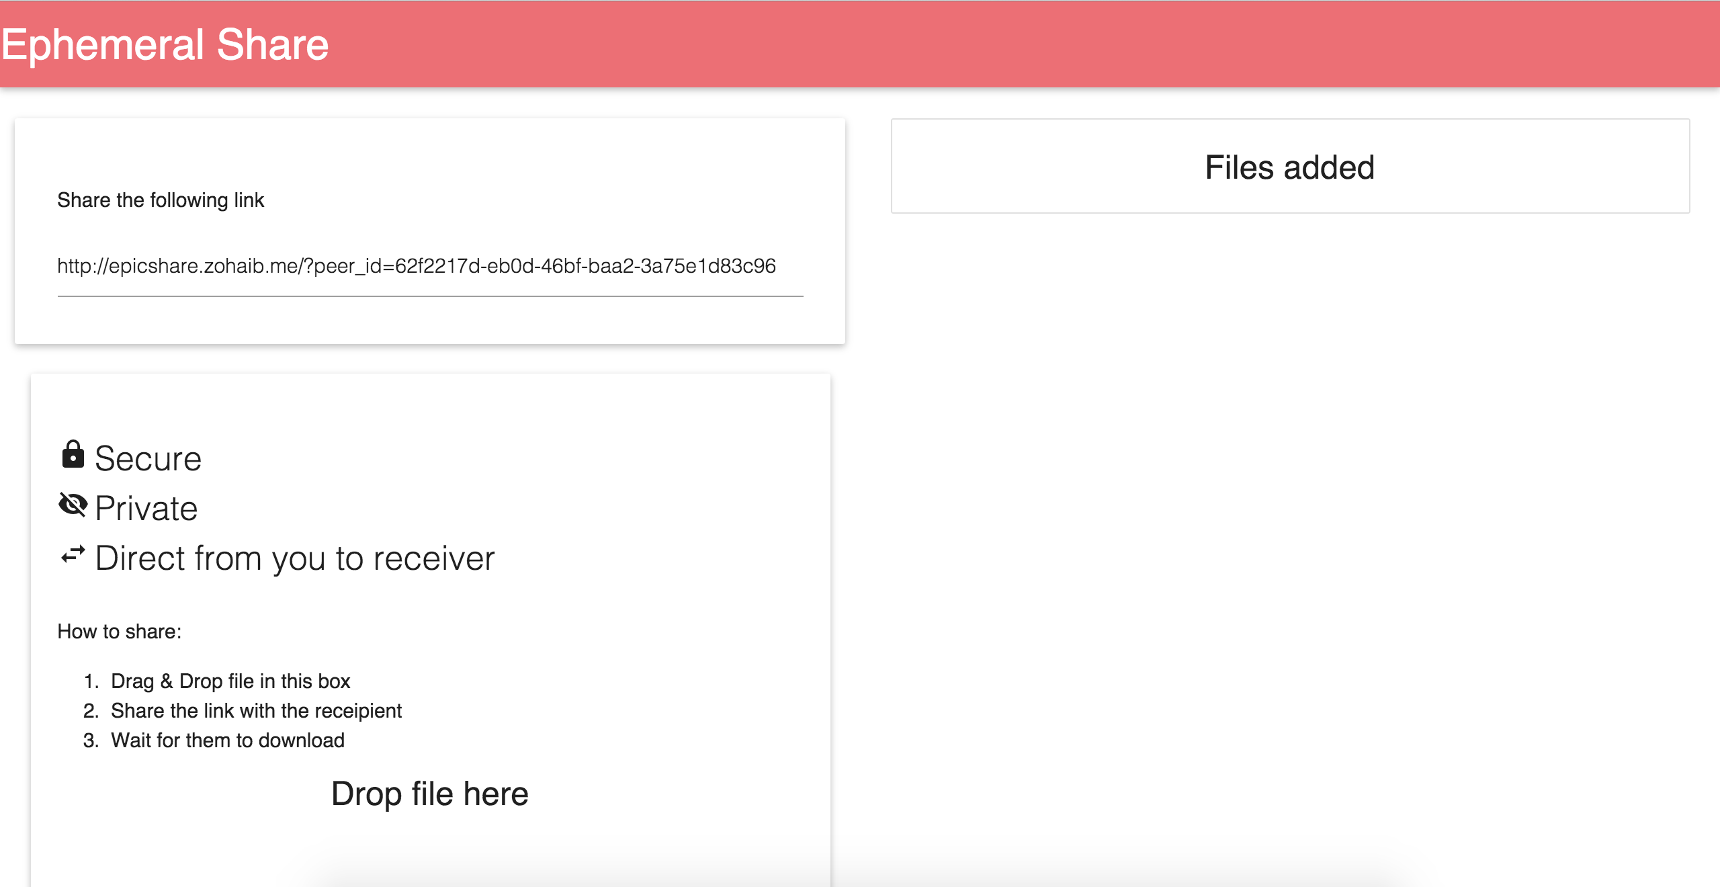This screenshot has width=1720, height=887.
Task: Click the padlock icon beside Secure
Action: coord(73,455)
